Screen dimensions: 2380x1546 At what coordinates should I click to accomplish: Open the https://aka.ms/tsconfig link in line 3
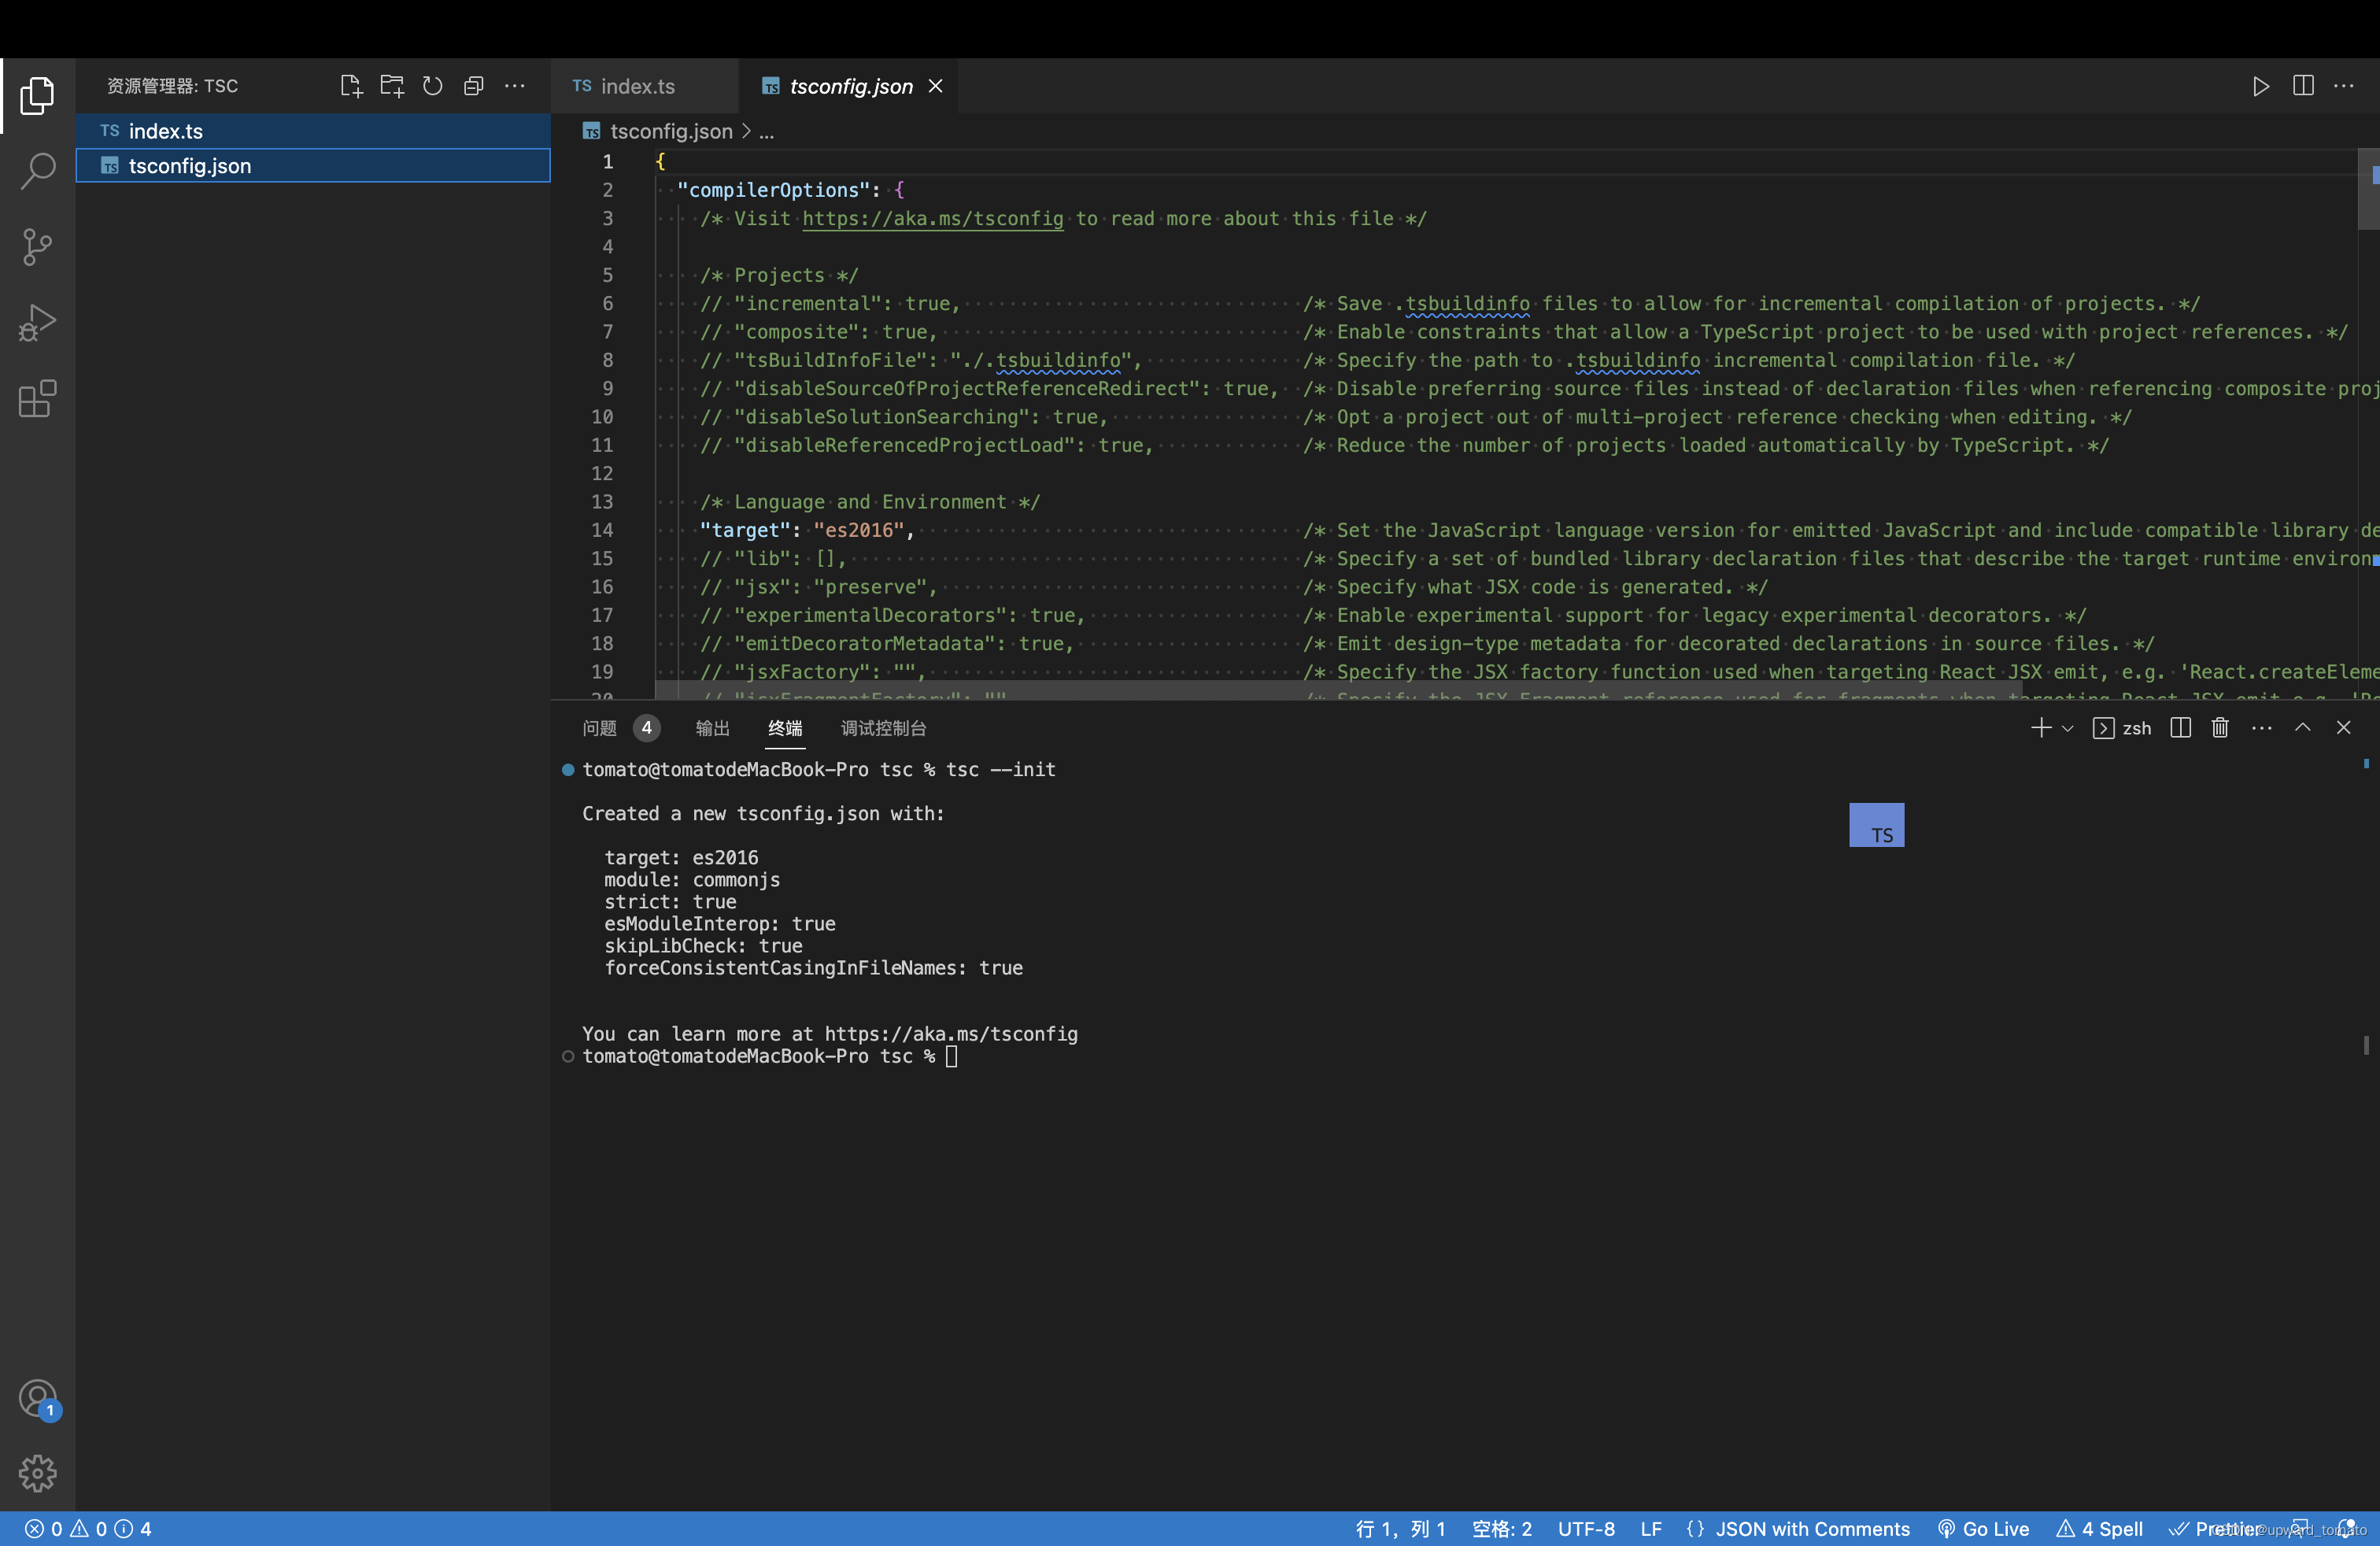[x=932, y=218]
